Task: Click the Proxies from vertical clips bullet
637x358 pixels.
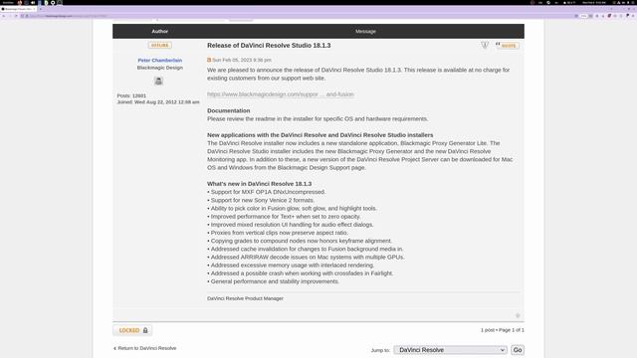Action: pos(278,233)
